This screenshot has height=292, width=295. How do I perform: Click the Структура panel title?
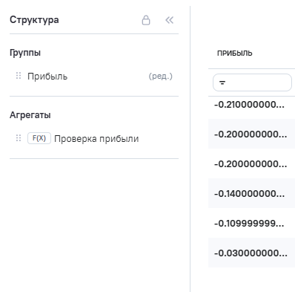click(x=34, y=20)
